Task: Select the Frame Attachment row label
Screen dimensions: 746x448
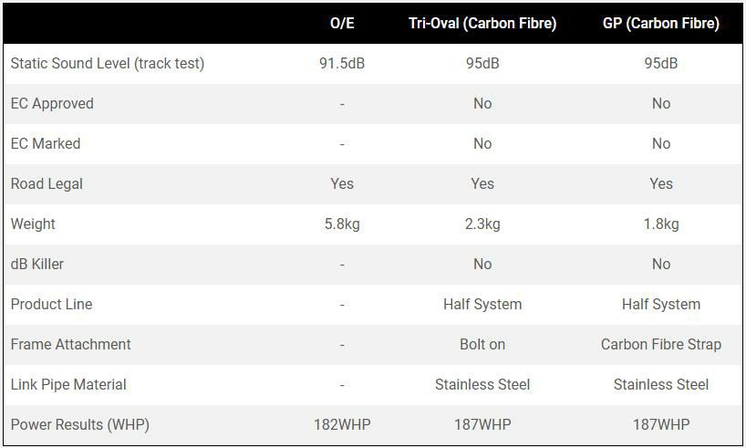Action: pyautogui.click(x=70, y=345)
